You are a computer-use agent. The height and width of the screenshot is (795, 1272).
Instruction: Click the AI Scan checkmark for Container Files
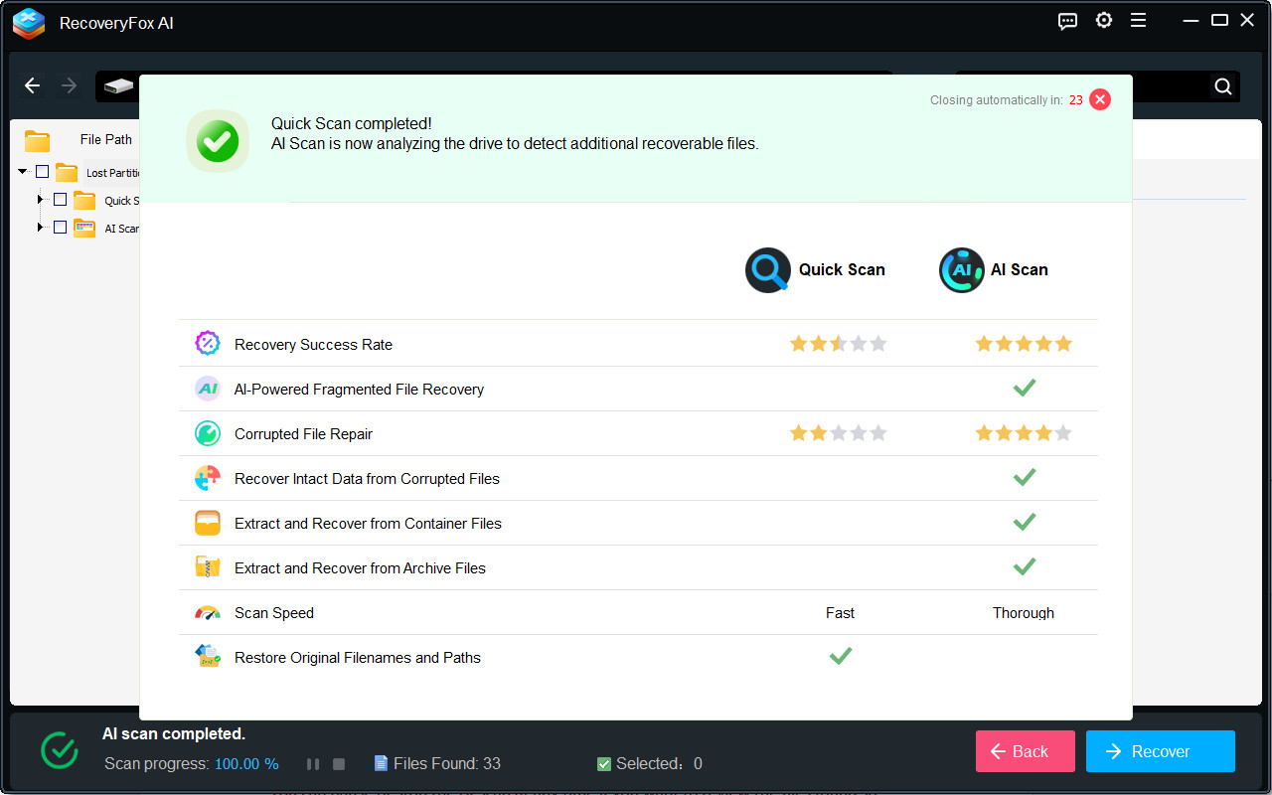point(1025,522)
